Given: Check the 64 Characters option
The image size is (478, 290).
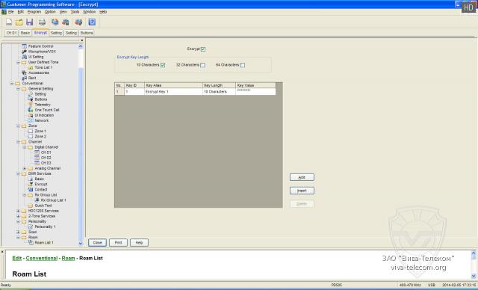Looking at the screenshot, I should (x=242, y=65).
